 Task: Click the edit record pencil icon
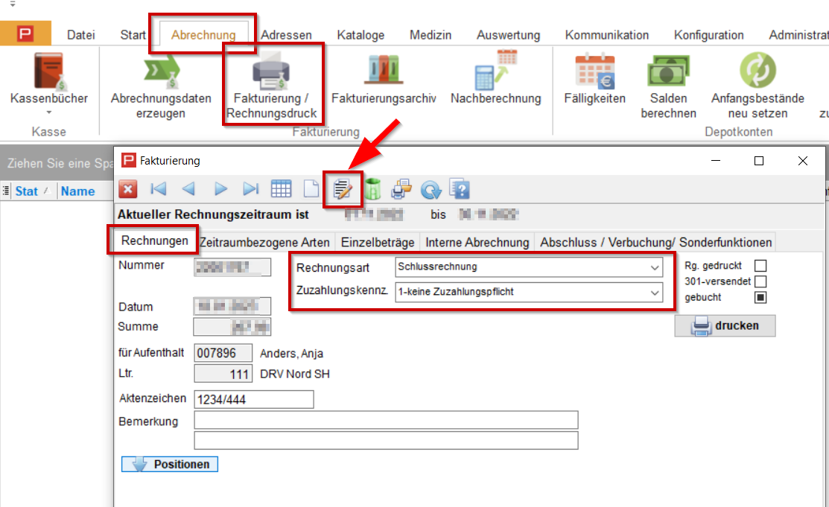click(x=343, y=190)
